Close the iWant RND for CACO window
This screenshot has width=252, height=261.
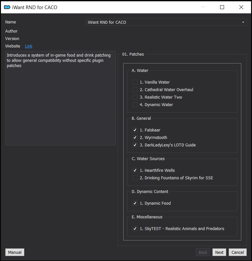(241, 7)
